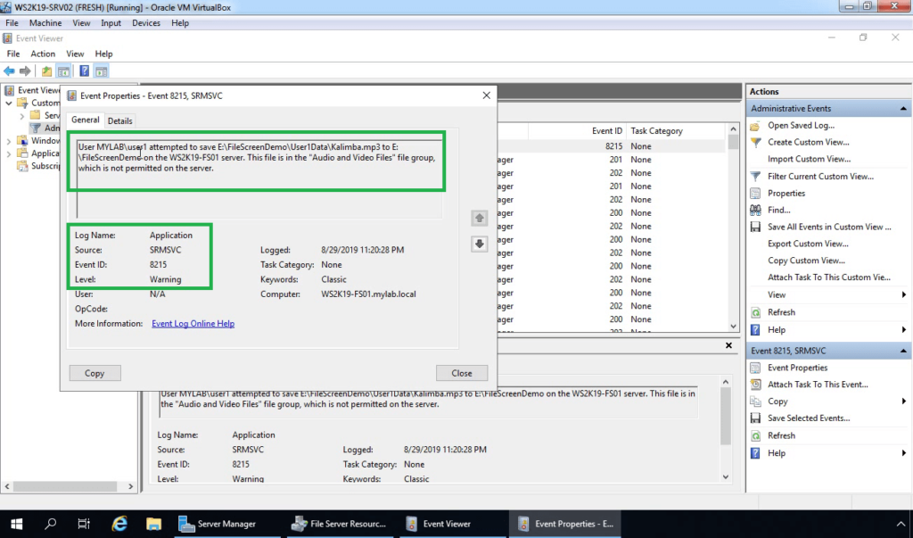Click Save All Events in Custom View

[x=829, y=227]
